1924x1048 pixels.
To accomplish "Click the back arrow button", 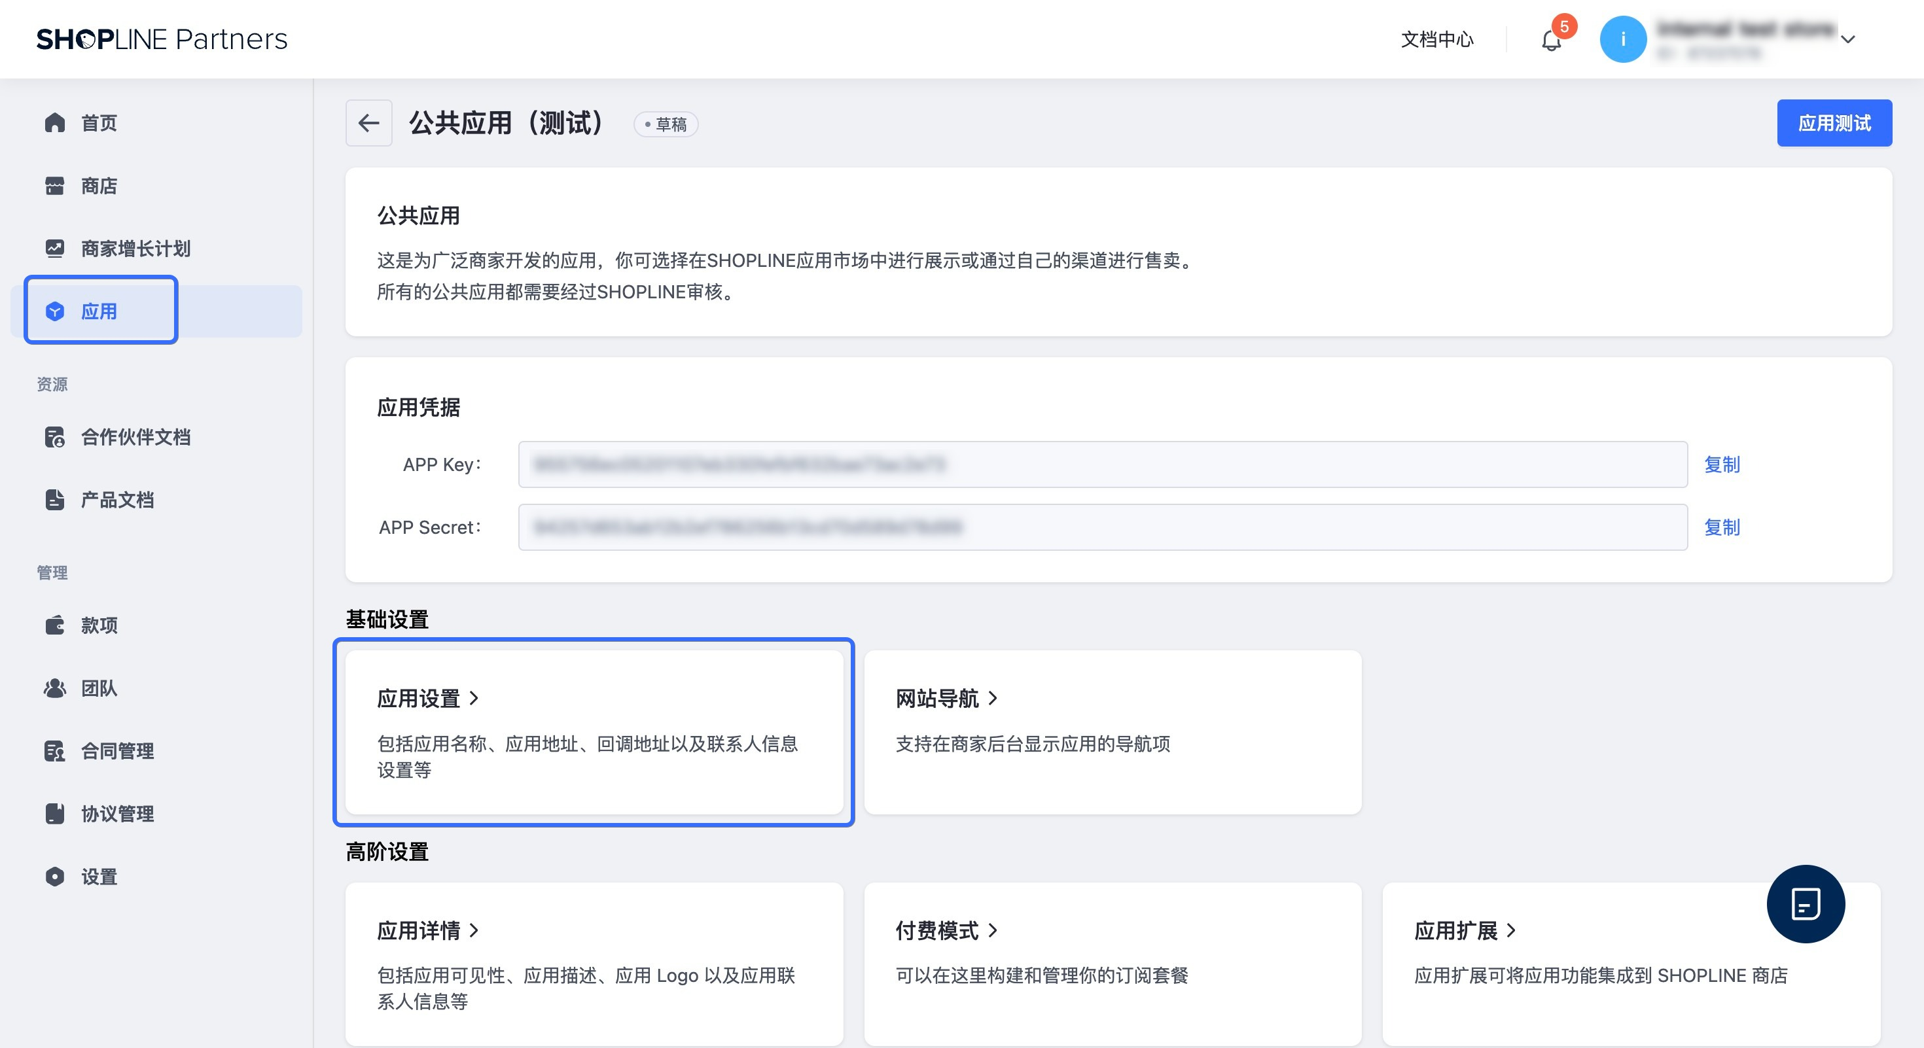I will coord(369,123).
